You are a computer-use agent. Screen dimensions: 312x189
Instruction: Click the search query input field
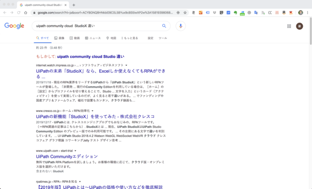(x=98, y=26)
